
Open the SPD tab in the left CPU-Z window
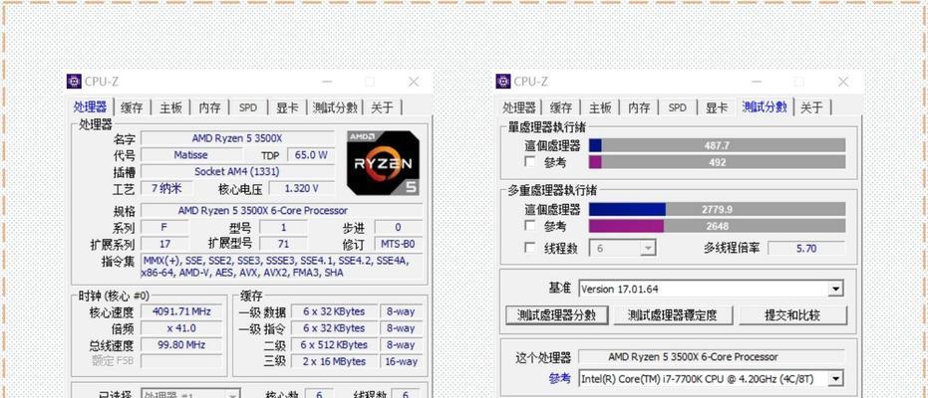coord(248,107)
